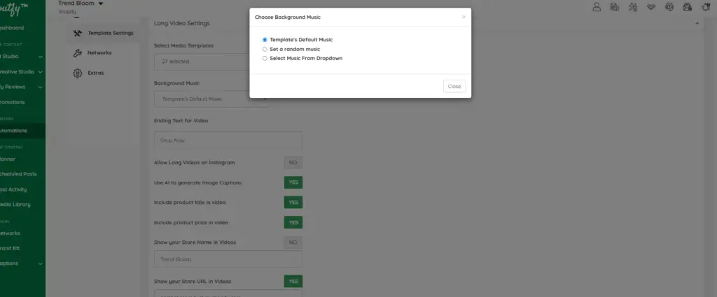717x297 pixels.
Task: Click the Extras lightbulb icon
Action: pos(77,73)
